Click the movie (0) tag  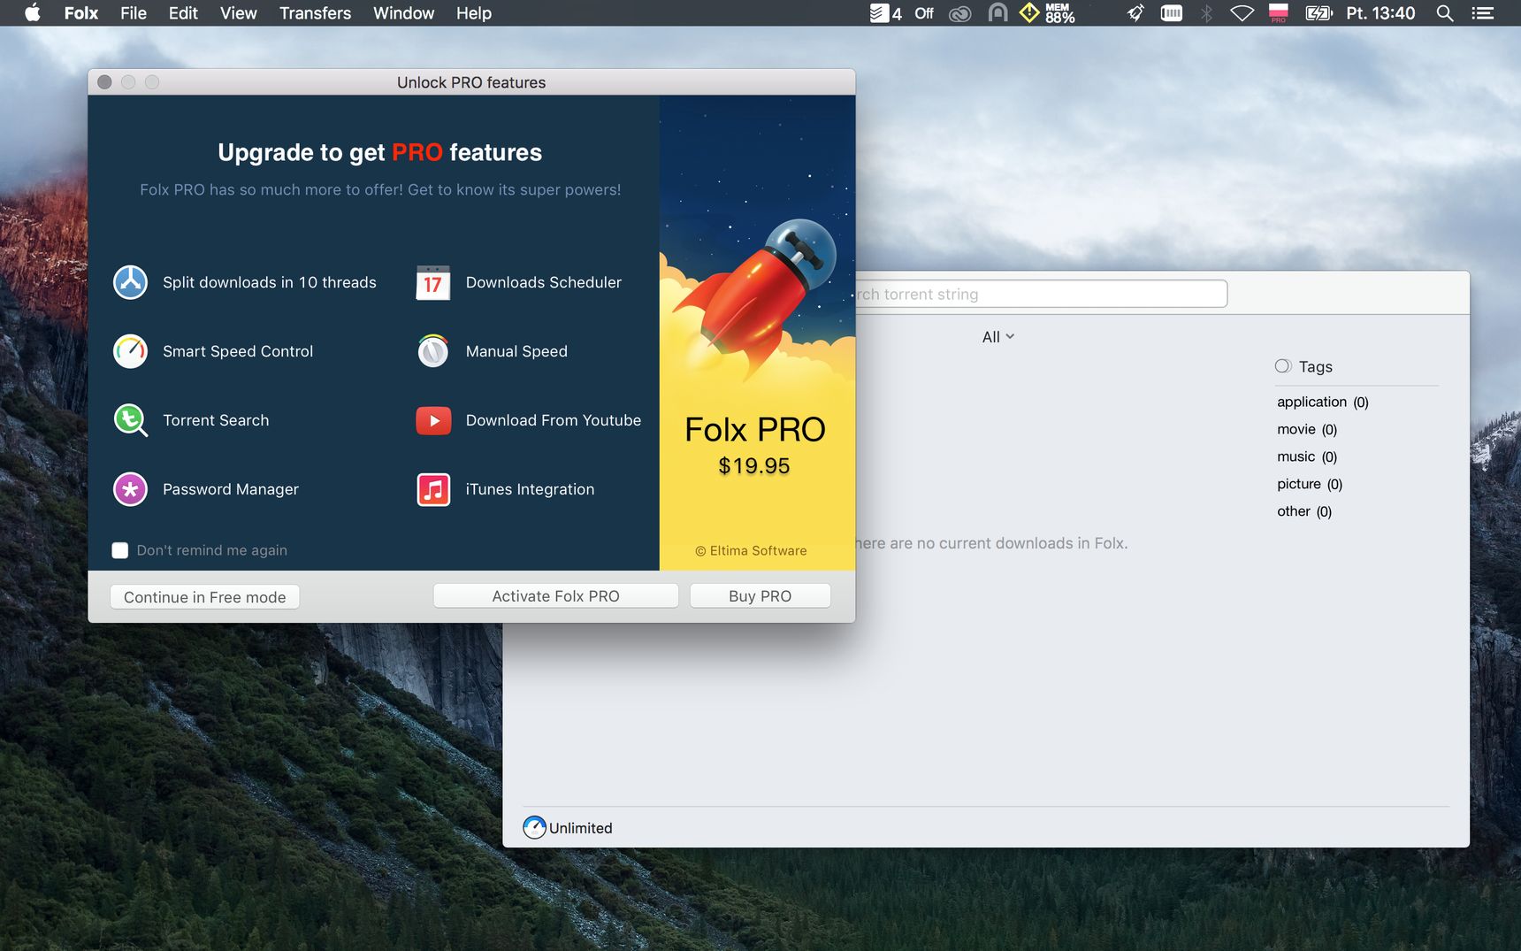click(x=1307, y=429)
